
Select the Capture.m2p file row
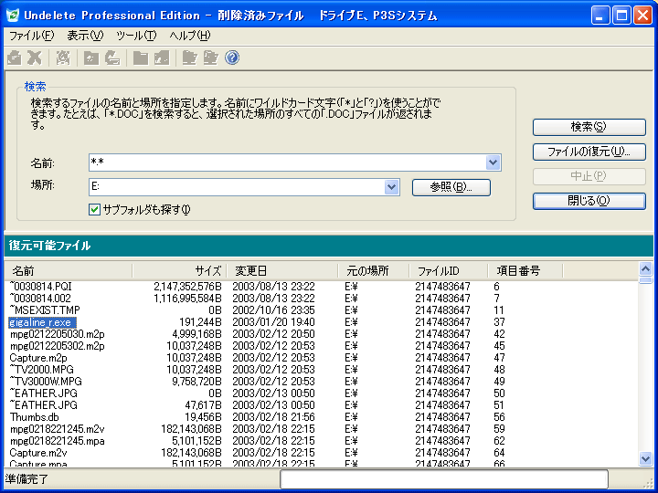(38, 358)
